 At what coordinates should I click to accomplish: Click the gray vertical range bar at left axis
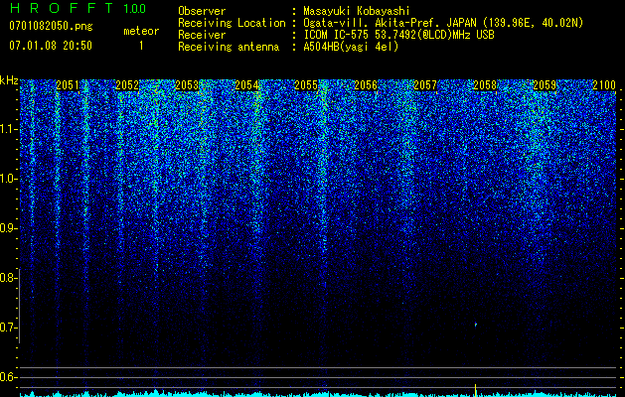(x=19, y=306)
